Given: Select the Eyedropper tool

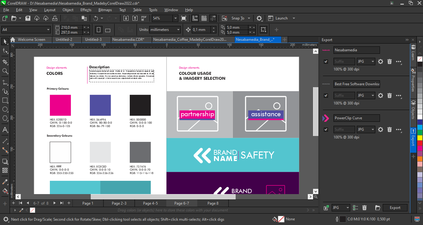Looking at the screenshot, I should coord(5,181).
